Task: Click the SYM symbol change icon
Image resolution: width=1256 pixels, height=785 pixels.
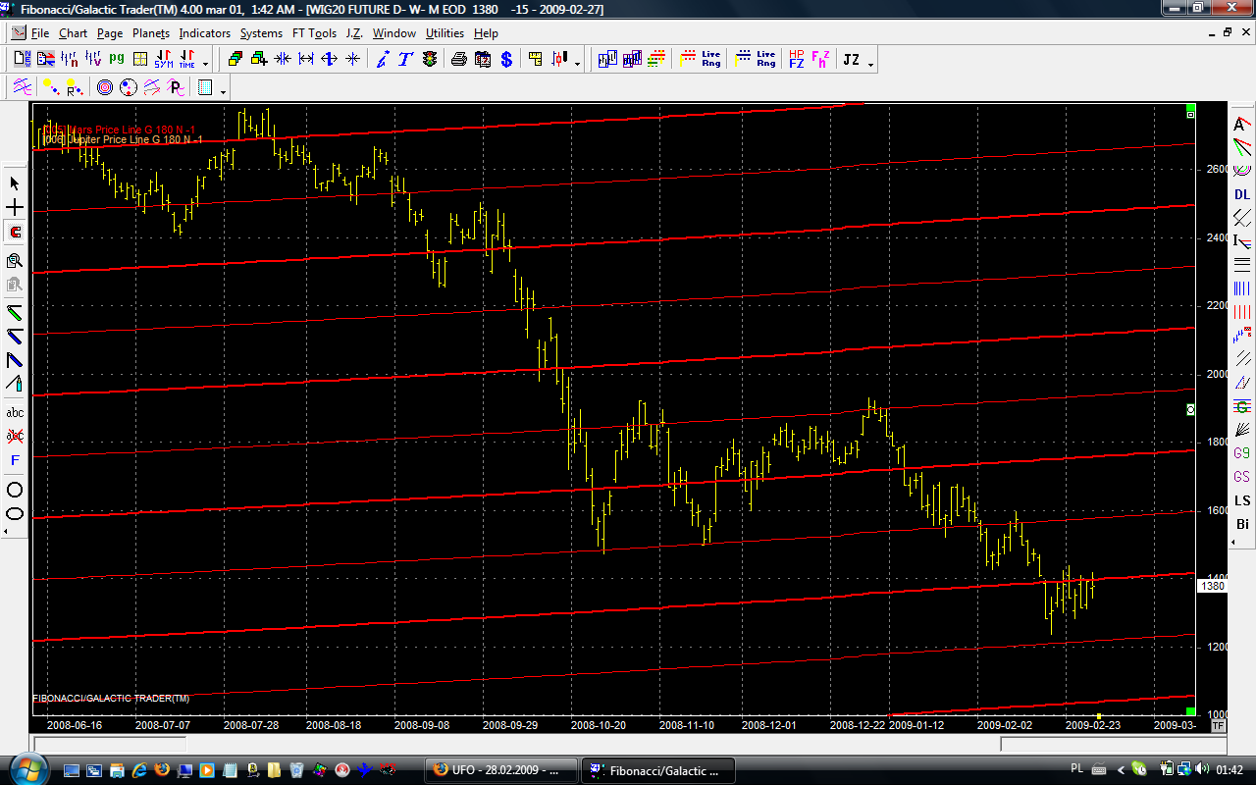Action: pos(163,60)
